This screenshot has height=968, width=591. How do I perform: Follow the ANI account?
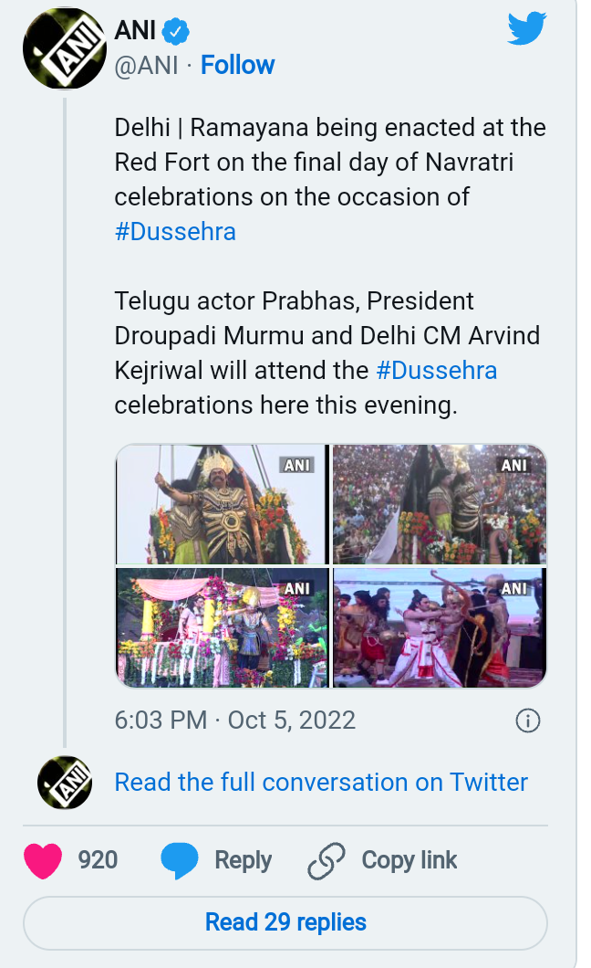[237, 66]
